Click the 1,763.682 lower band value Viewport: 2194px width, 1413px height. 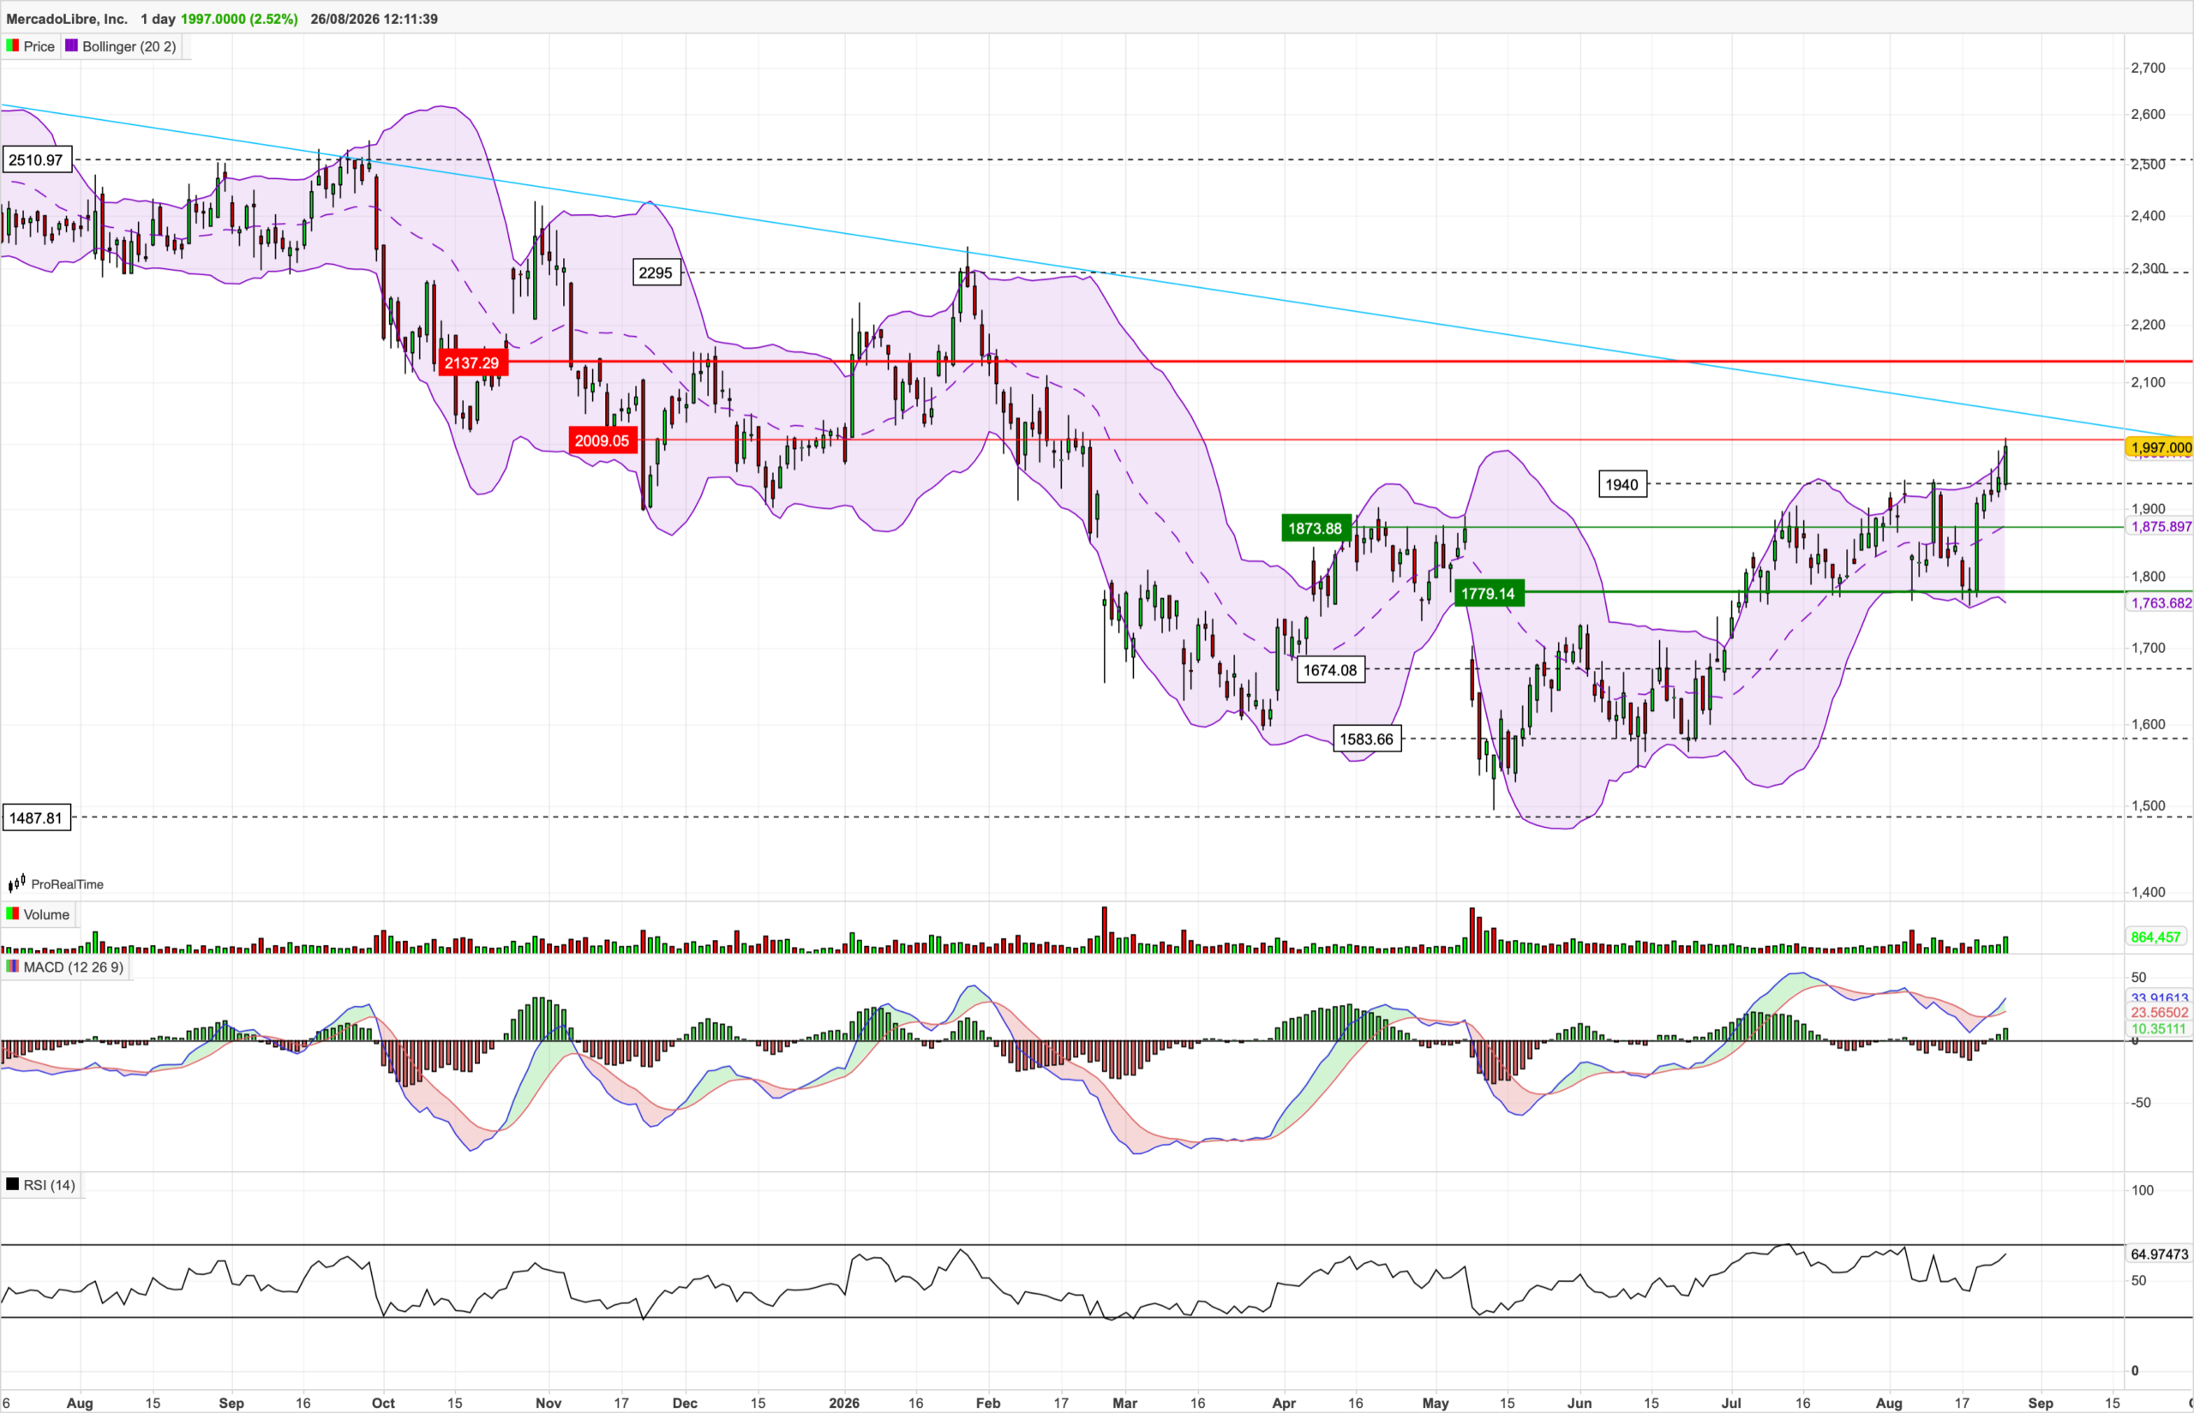(x=2161, y=603)
